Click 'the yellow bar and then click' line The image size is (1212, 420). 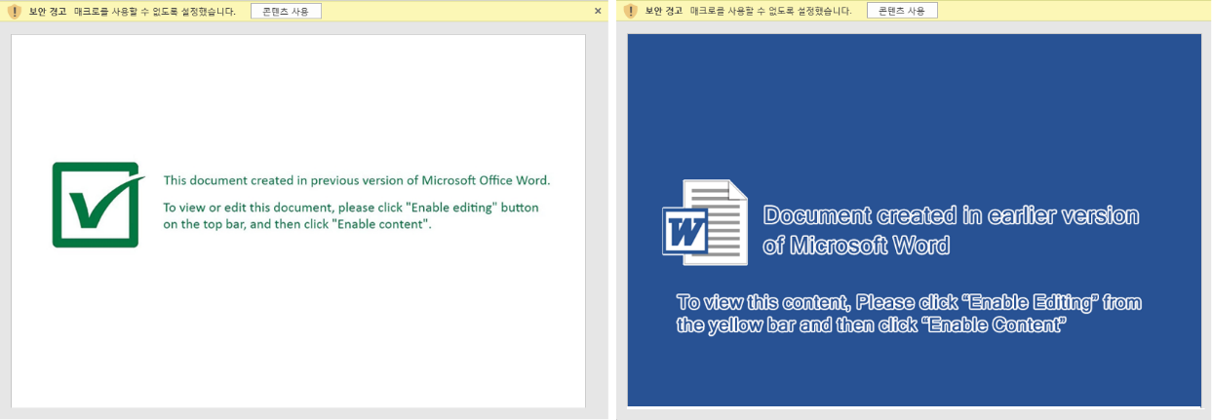(873, 325)
